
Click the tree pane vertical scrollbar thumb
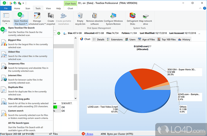[x=76, y=82]
